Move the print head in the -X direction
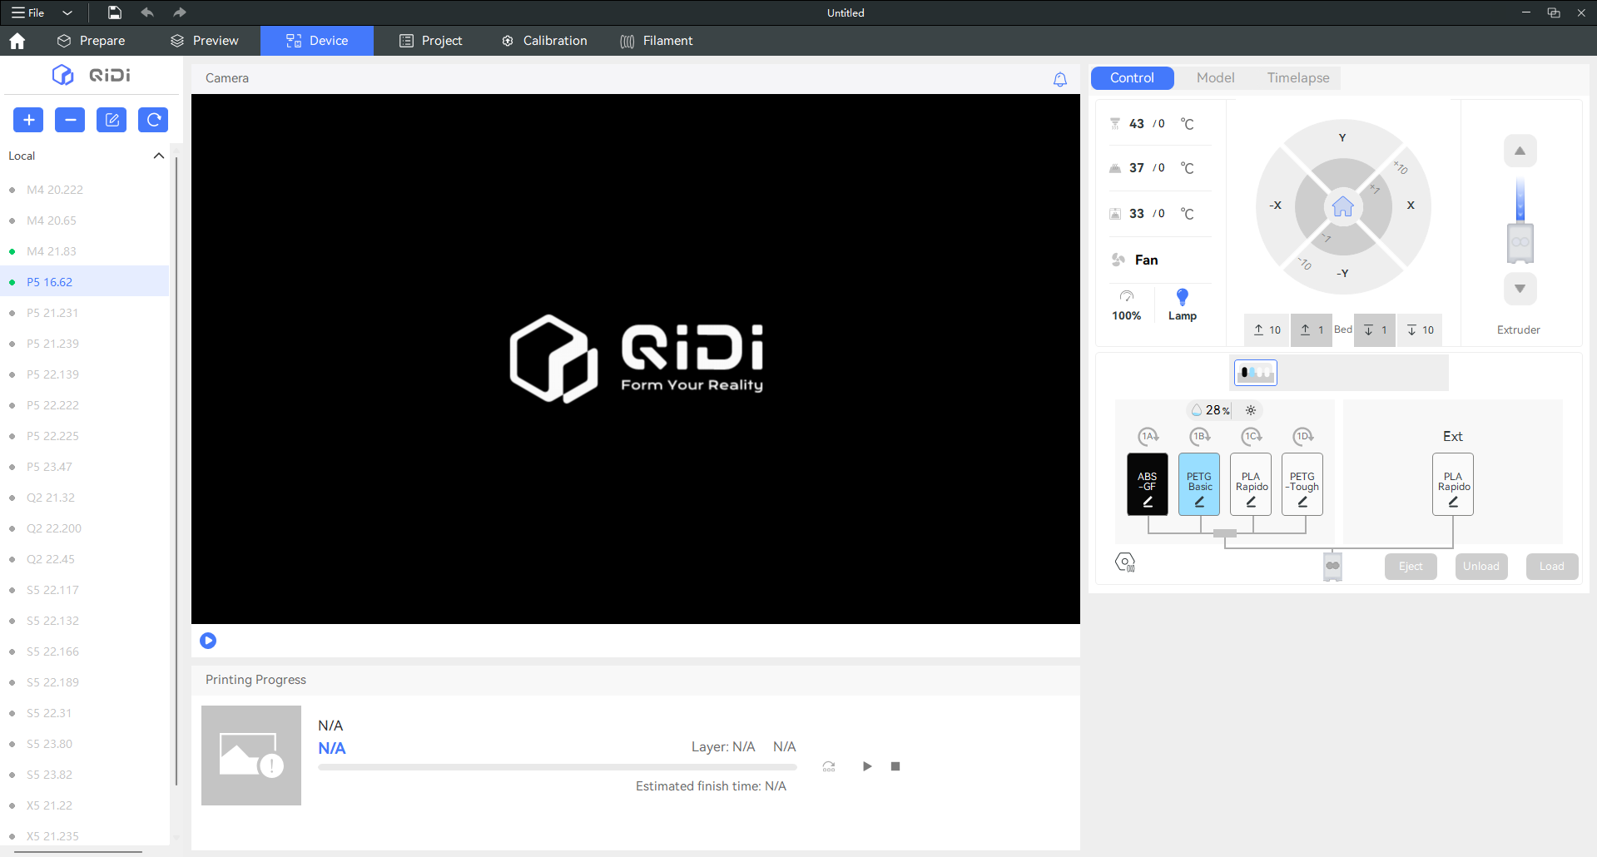Screen dimensions: 1597x857 tap(1275, 205)
